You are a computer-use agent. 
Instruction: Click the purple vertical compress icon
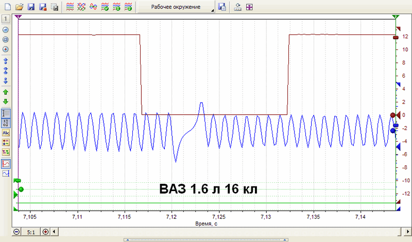pyautogui.click(x=249, y=7)
